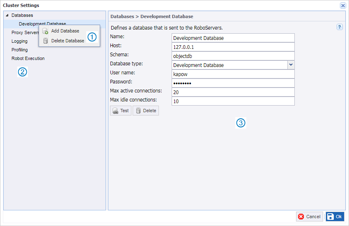This screenshot has height=226, width=349.
Task: Select the Database type combo box field
Action: pyautogui.click(x=229, y=65)
